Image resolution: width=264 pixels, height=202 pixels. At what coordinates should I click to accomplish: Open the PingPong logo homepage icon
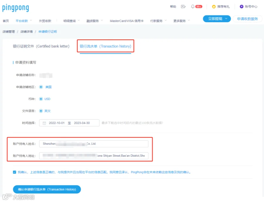[16, 8]
